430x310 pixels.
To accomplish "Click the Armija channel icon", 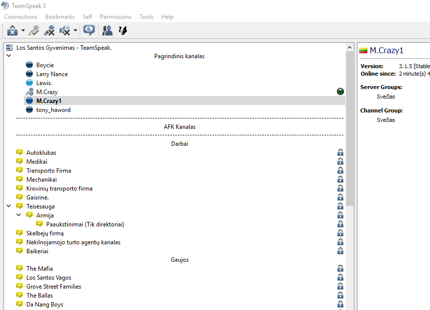I will pos(29,215).
